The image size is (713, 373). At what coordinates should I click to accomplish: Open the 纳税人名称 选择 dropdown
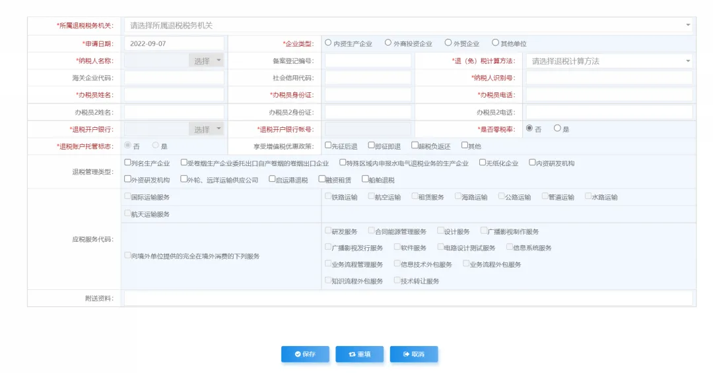(207, 61)
